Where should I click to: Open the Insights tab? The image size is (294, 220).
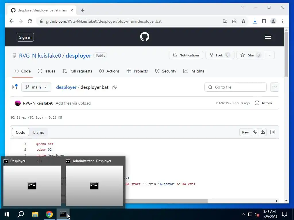194,71
